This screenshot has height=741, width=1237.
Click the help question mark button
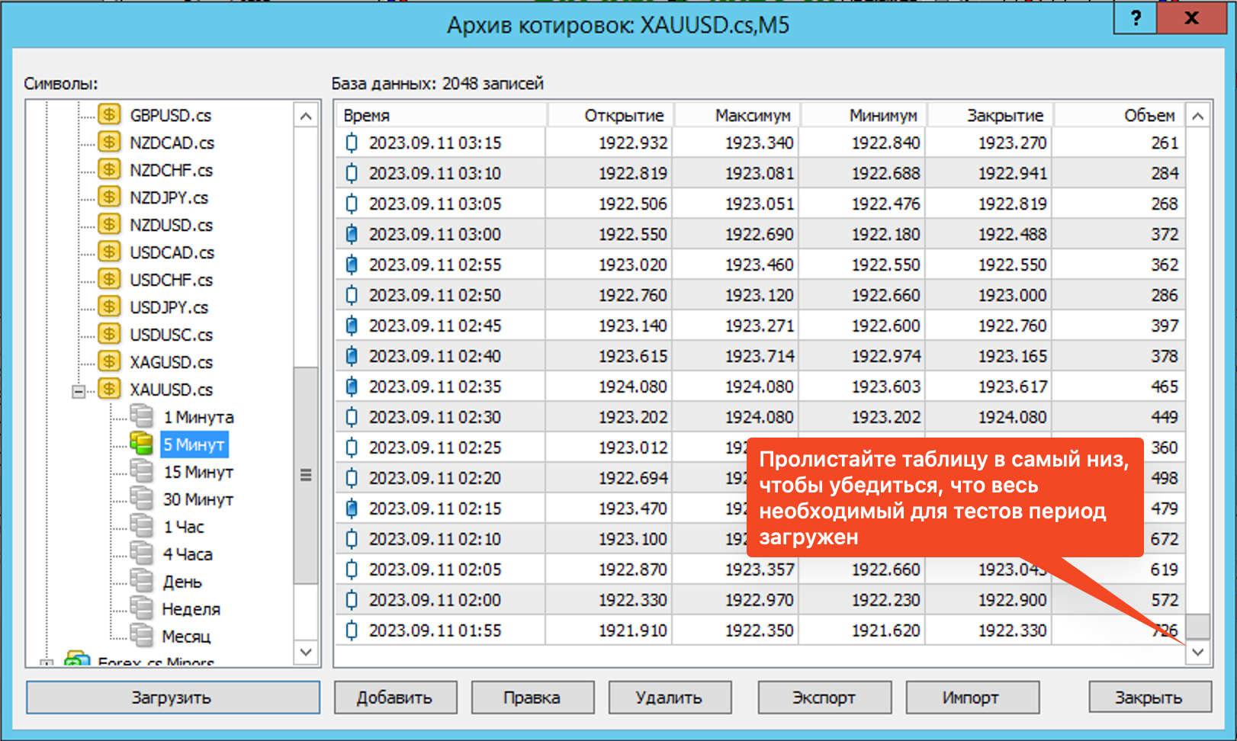click(x=1136, y=18)
